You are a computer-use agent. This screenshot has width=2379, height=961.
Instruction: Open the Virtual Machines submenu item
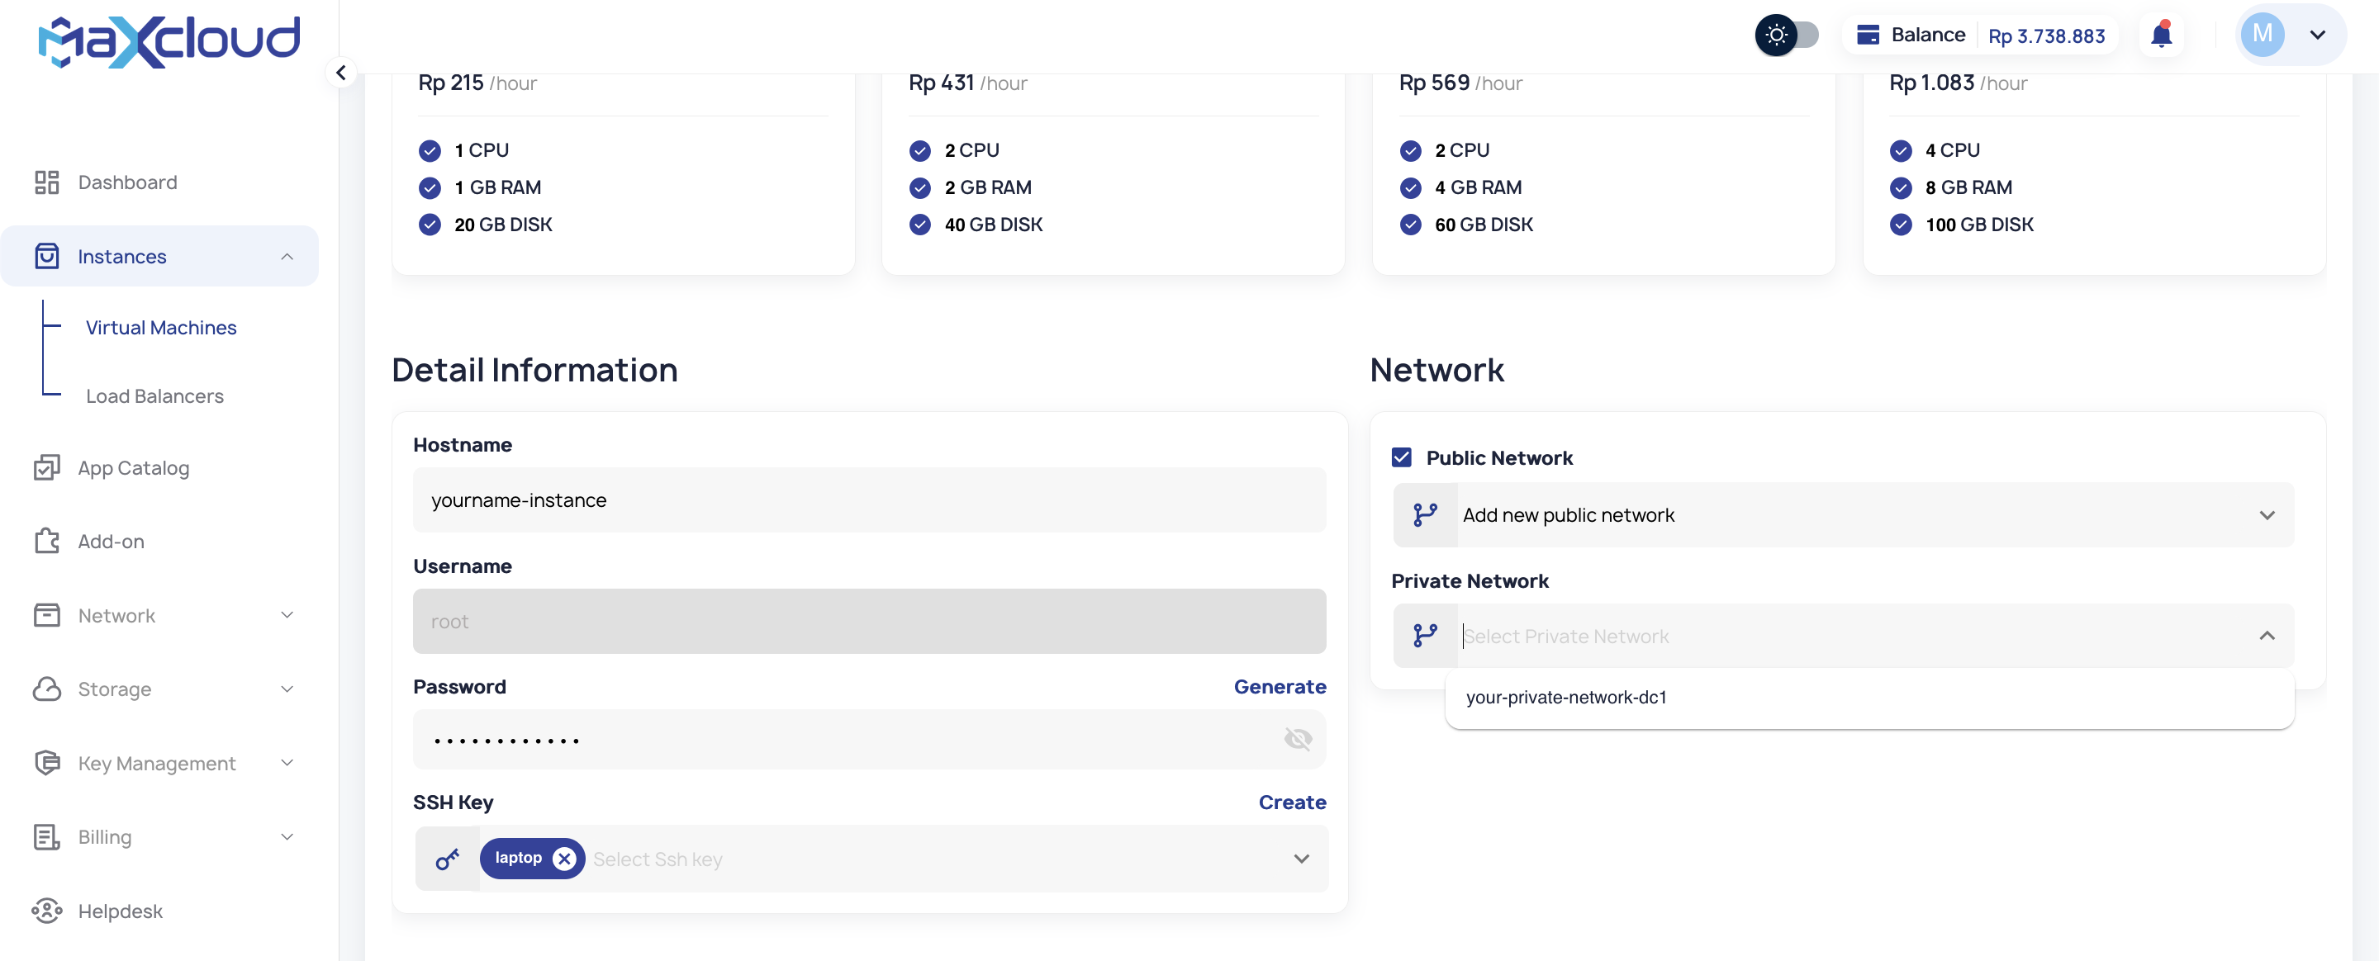[x=161, y=328]
